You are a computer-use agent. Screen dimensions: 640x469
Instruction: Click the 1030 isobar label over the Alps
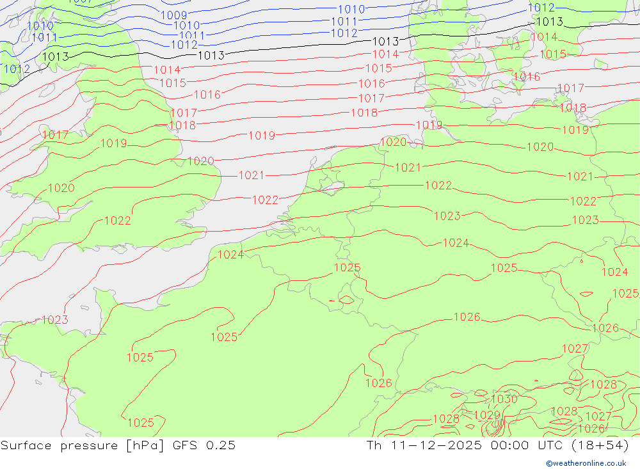pyautogui.click(x=504, y=399)
